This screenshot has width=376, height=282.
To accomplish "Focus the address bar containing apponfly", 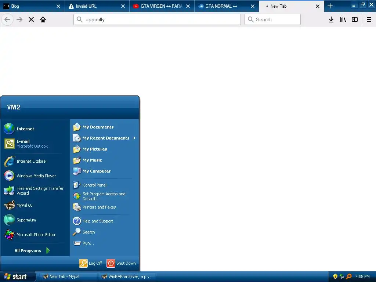I will click(157, 19).
